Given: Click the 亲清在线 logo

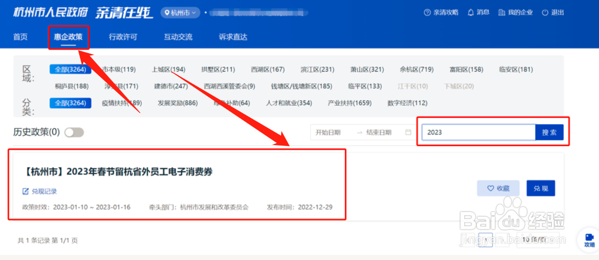Looking at the screenshot, I should pos(124,12).
